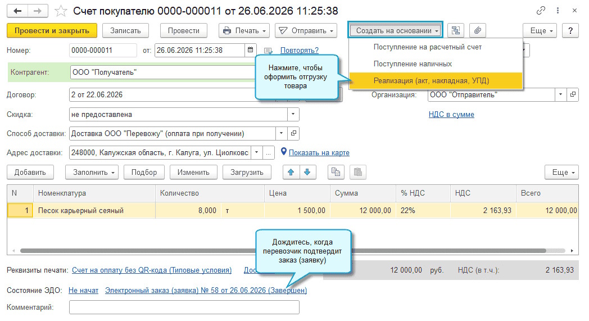This screenshot has width=589, height=321.
Task: Click the Провести и закрыть button
Action: click(x=52, y=30)
